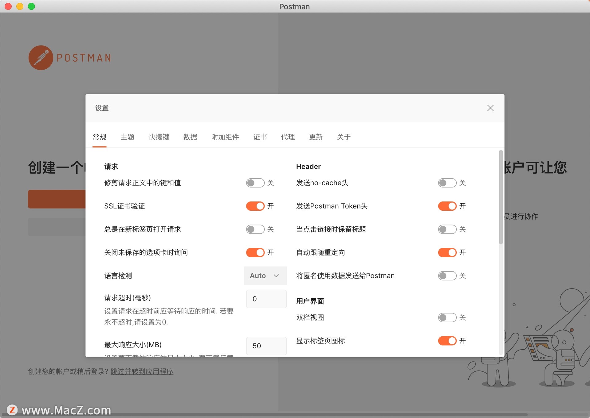Viewport: 590px width, 418px height.
Task: Enable 将匿名使用数据发送给Postman toggle
Action: 447,276
